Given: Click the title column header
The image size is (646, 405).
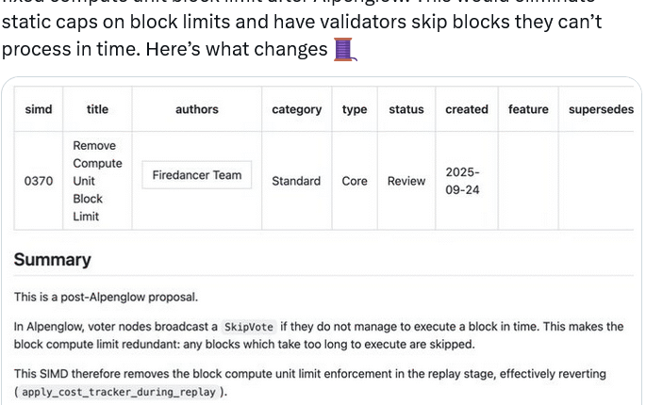Looking at the screenshot, I should tap(97, 109).
